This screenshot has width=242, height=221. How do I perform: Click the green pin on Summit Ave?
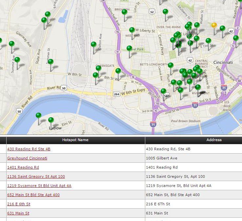tap(17, 60)
